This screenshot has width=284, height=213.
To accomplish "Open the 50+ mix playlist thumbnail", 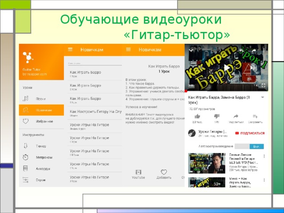I will (x=207, y=182).
